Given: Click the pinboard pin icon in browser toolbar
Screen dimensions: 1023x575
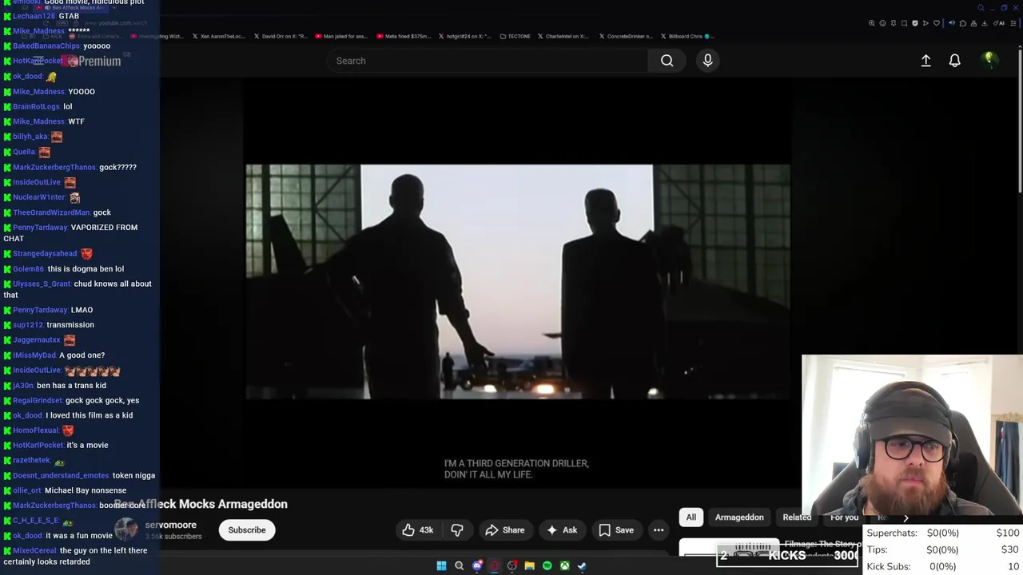Looking at the screenshot, I should (x=894, y=23).
